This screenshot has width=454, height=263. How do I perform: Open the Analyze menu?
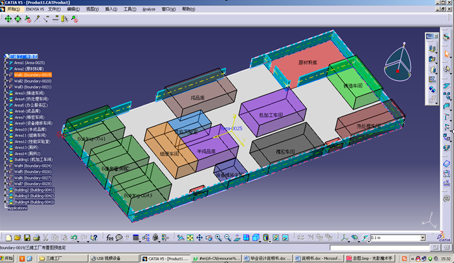pyautogui.click(x=148, y=10)
